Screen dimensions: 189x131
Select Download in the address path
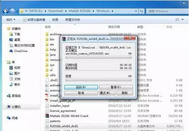(55, 11)
